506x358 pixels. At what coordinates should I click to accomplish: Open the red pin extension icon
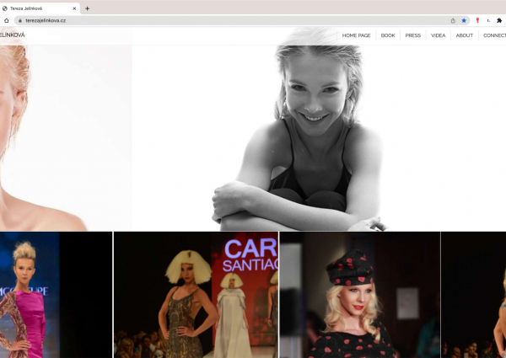tap(477, 20)
